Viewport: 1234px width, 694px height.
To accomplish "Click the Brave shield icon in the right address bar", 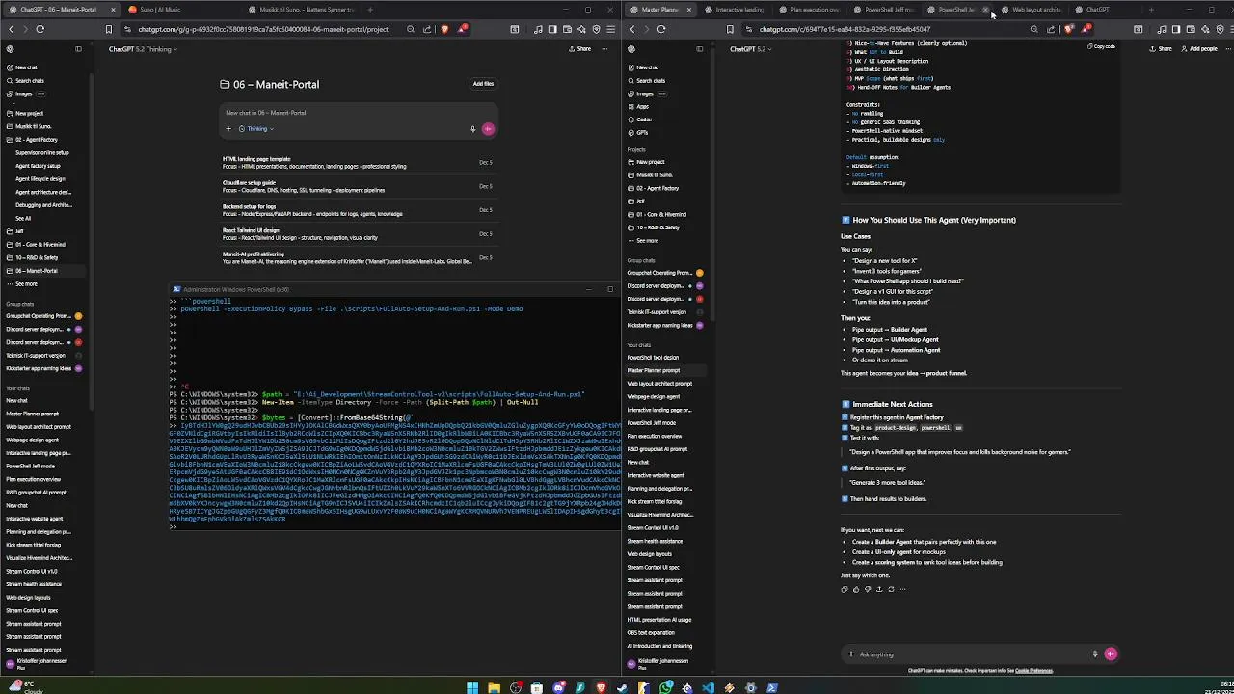I will [1067, 29].
